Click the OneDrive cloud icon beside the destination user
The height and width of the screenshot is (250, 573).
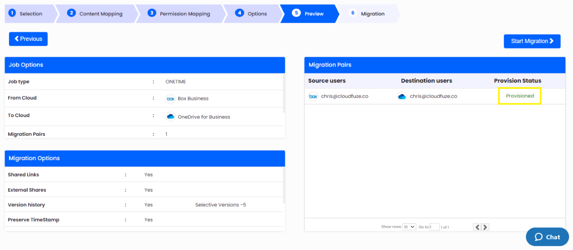(x=402, y=96)
